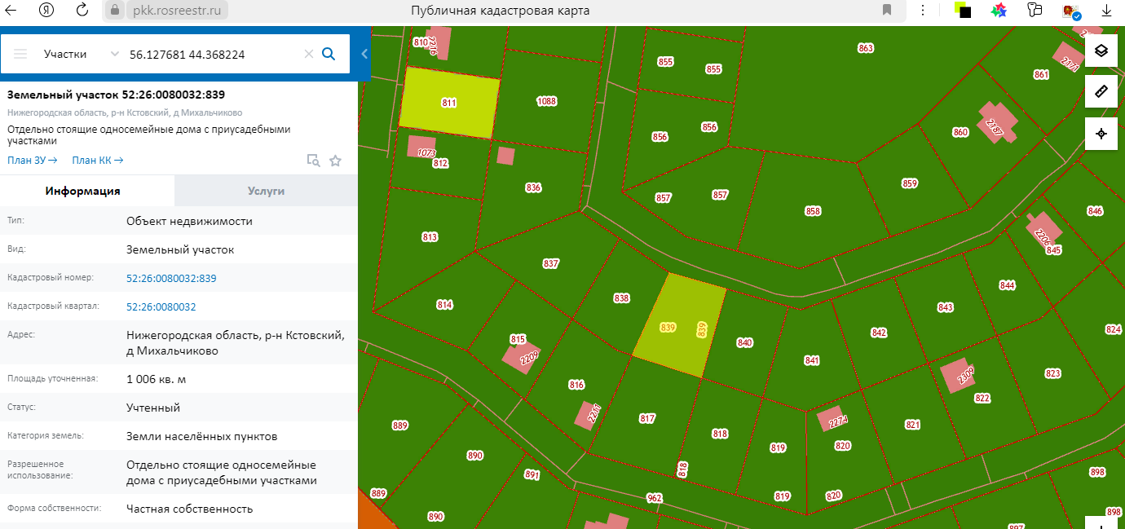
Task: Select parcel 837 on the map
Action: coord(551,263)
